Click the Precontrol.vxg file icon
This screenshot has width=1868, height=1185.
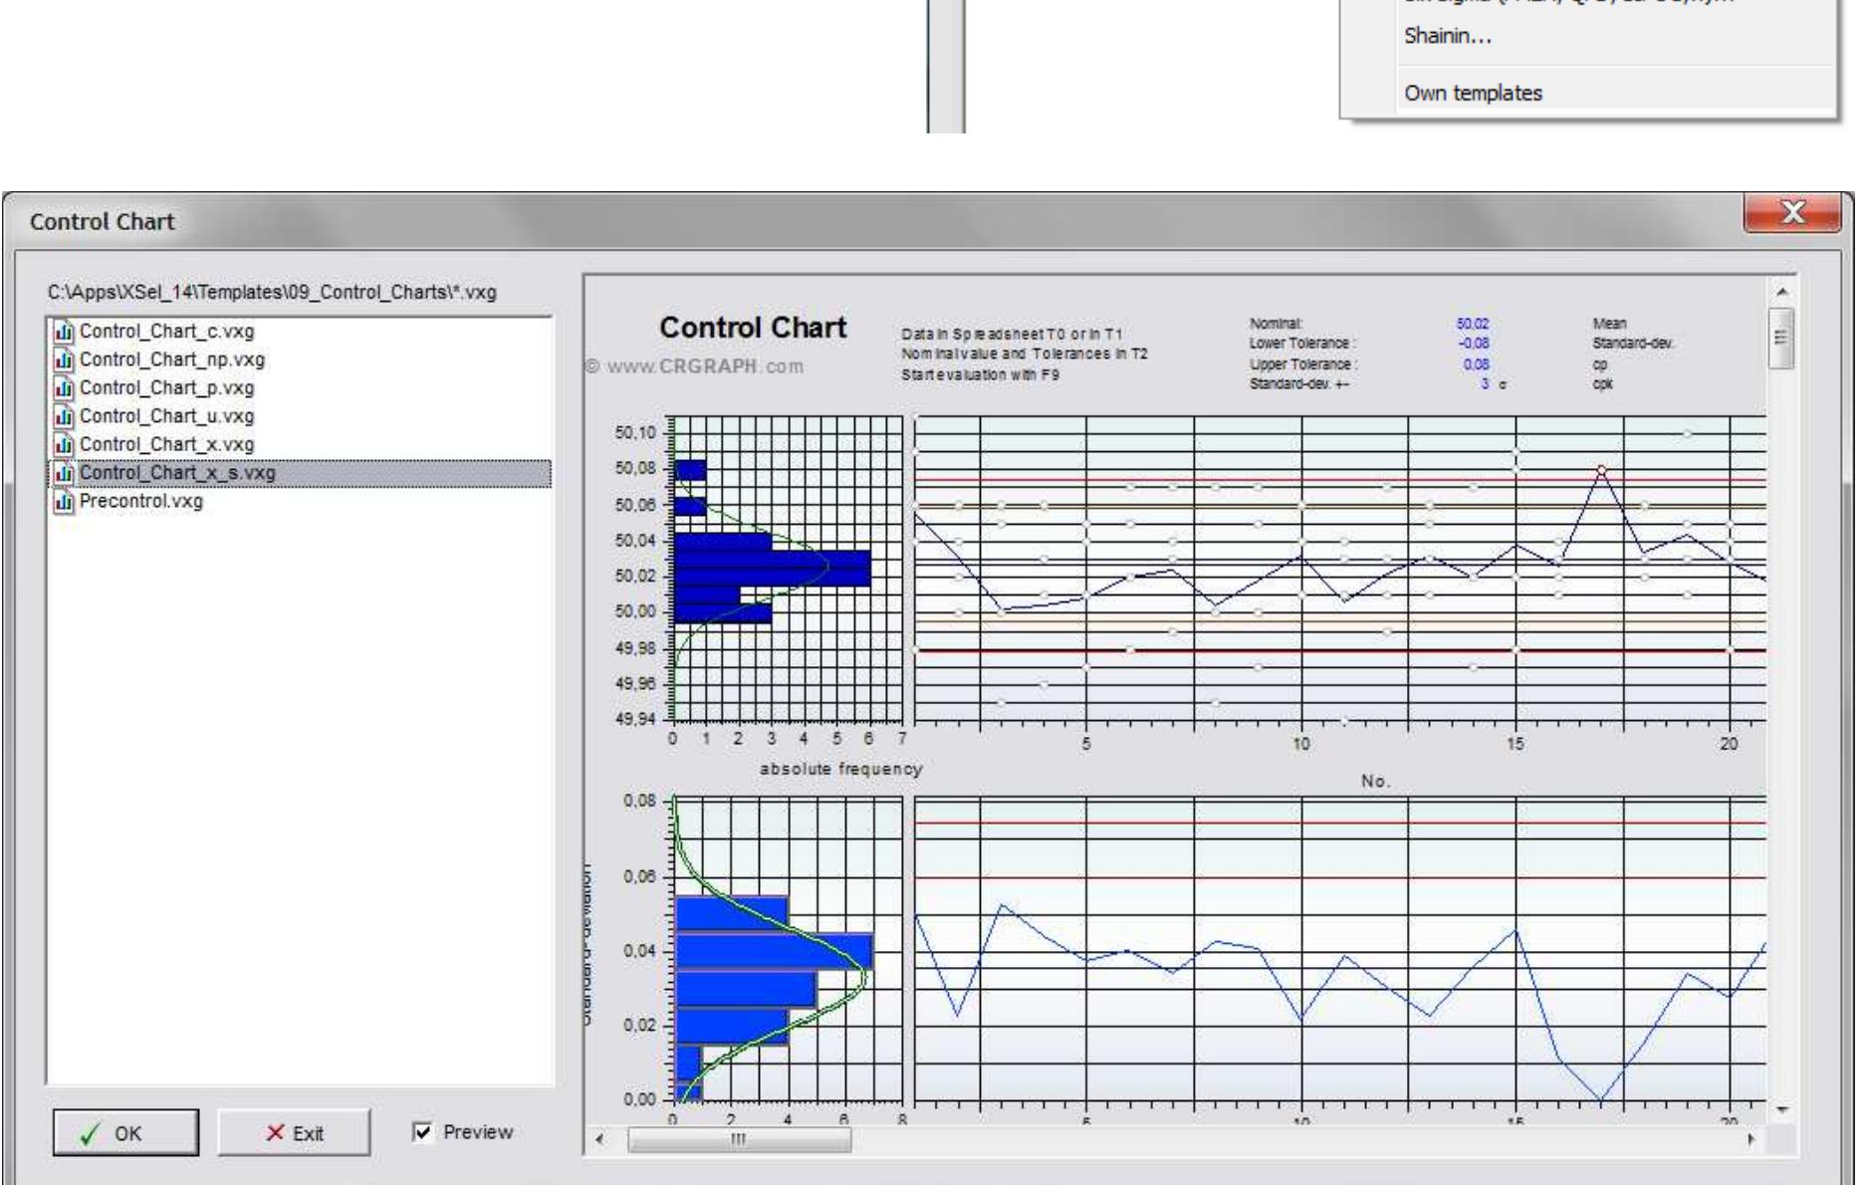click(65, 501)
